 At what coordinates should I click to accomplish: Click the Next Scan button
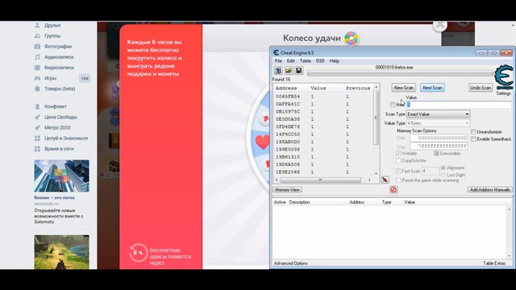(x=432, y=88)
